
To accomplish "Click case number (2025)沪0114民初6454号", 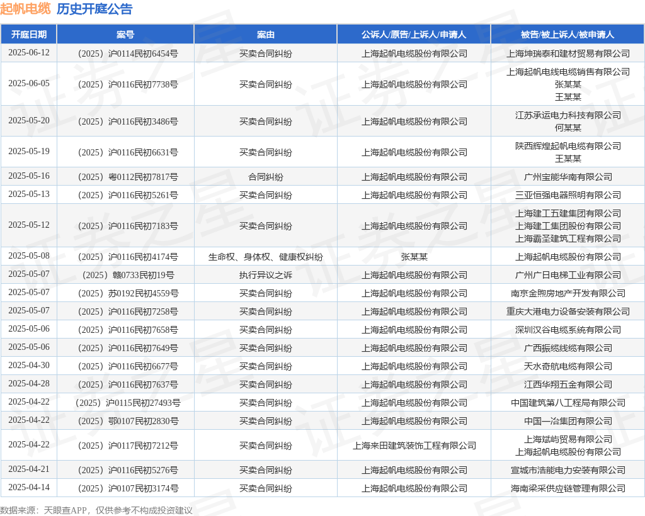I will [128, 53].
